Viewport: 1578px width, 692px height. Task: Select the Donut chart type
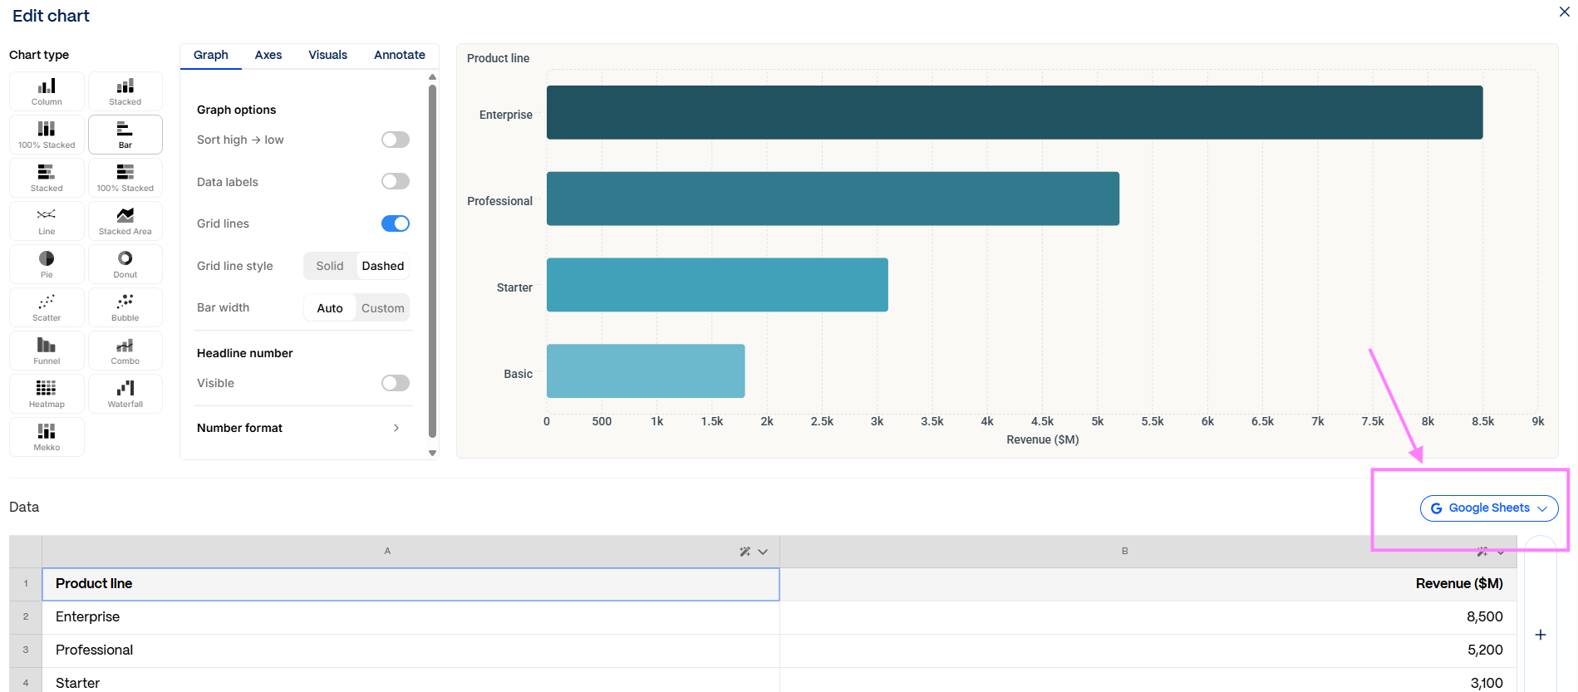pos(125,264)
